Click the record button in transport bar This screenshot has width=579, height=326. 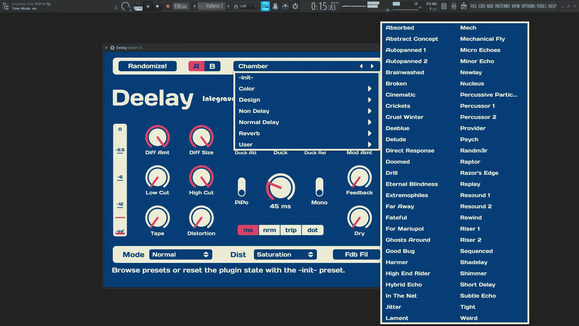(168, 6)
